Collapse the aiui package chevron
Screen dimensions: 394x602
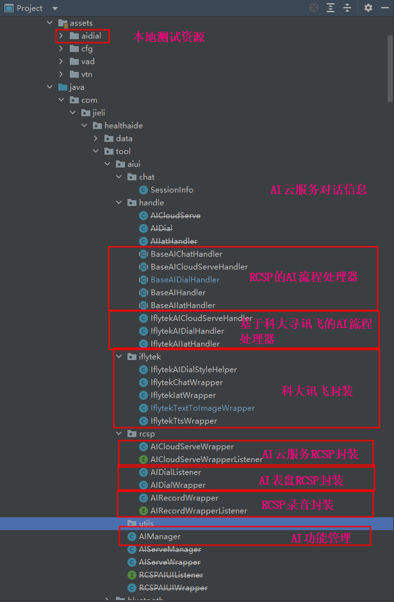pyautogui.click(x=108, y=164)
